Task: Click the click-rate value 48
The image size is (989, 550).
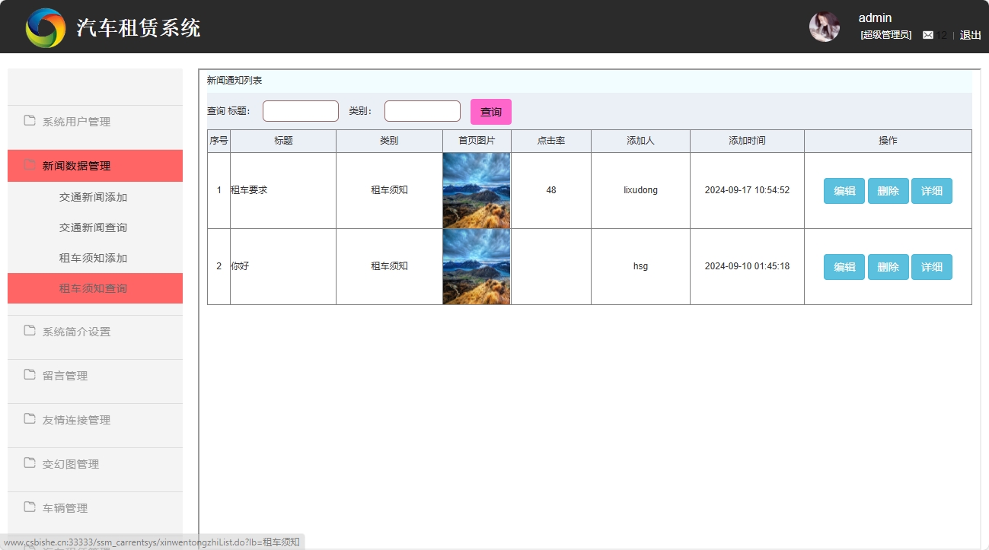Action: pos(551,190)
